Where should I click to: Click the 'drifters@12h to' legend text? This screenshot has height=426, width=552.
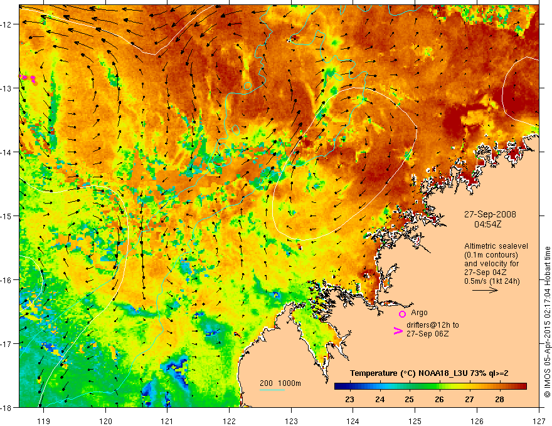tap(433, 325)
